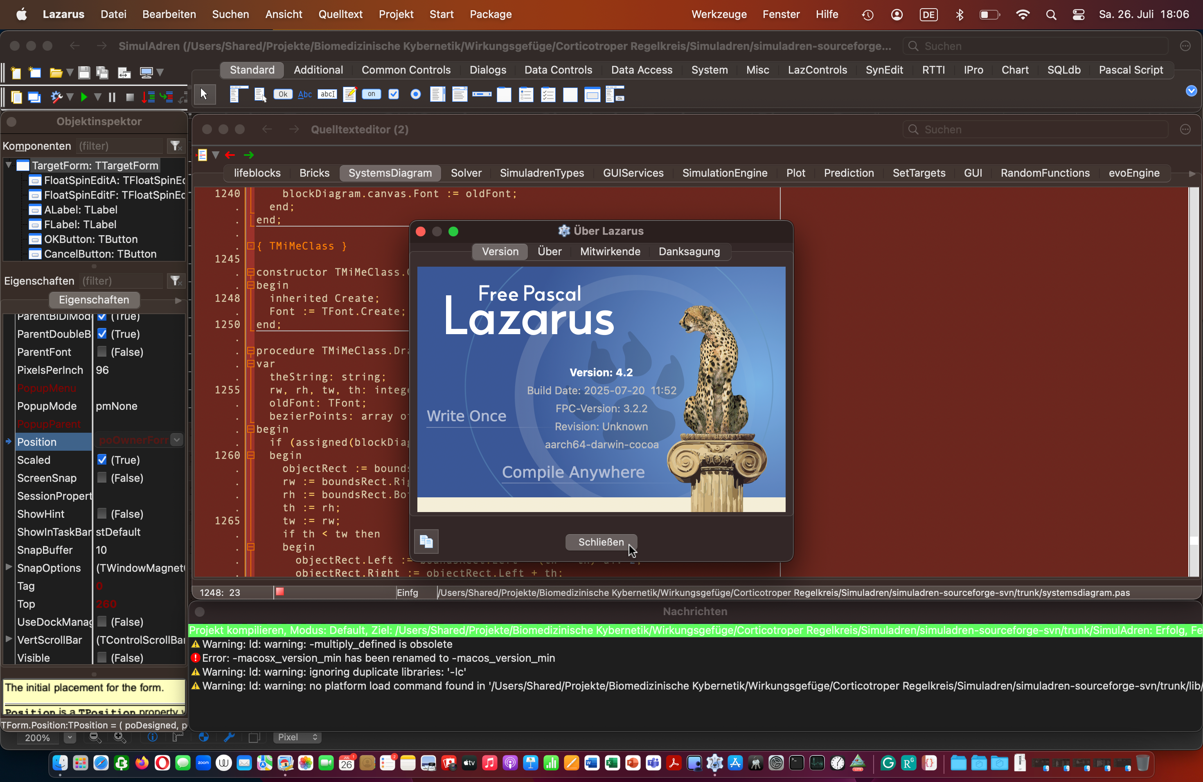Switch to the Über tab in the dialog

(550, 252)
